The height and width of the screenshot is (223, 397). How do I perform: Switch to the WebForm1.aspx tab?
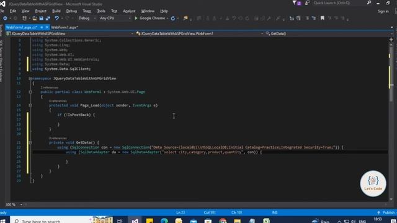[x=65, y=27]
